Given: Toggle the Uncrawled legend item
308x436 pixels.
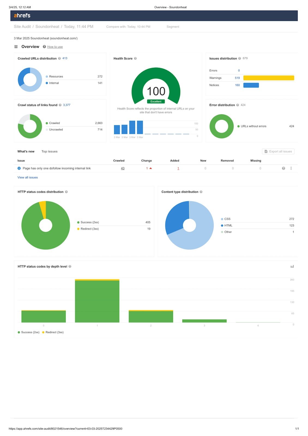Looking at the screenshot, I should pos(56,130).
